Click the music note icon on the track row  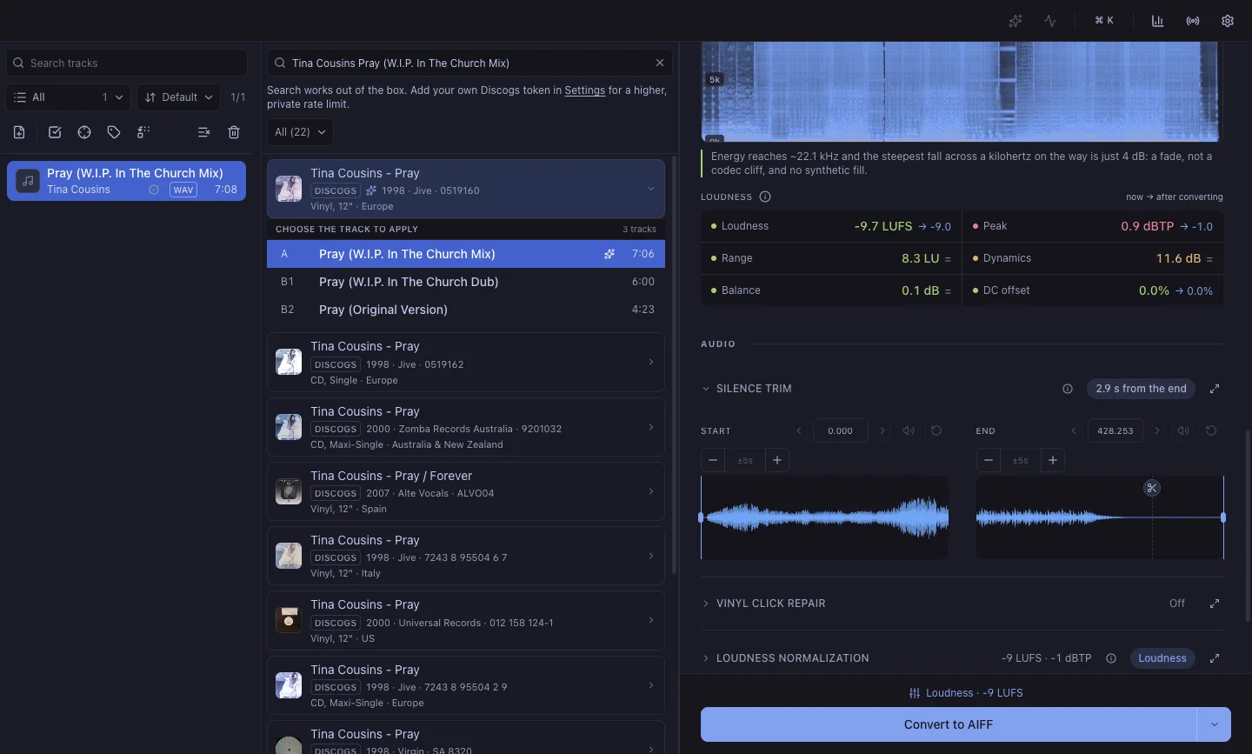(28, 181)
